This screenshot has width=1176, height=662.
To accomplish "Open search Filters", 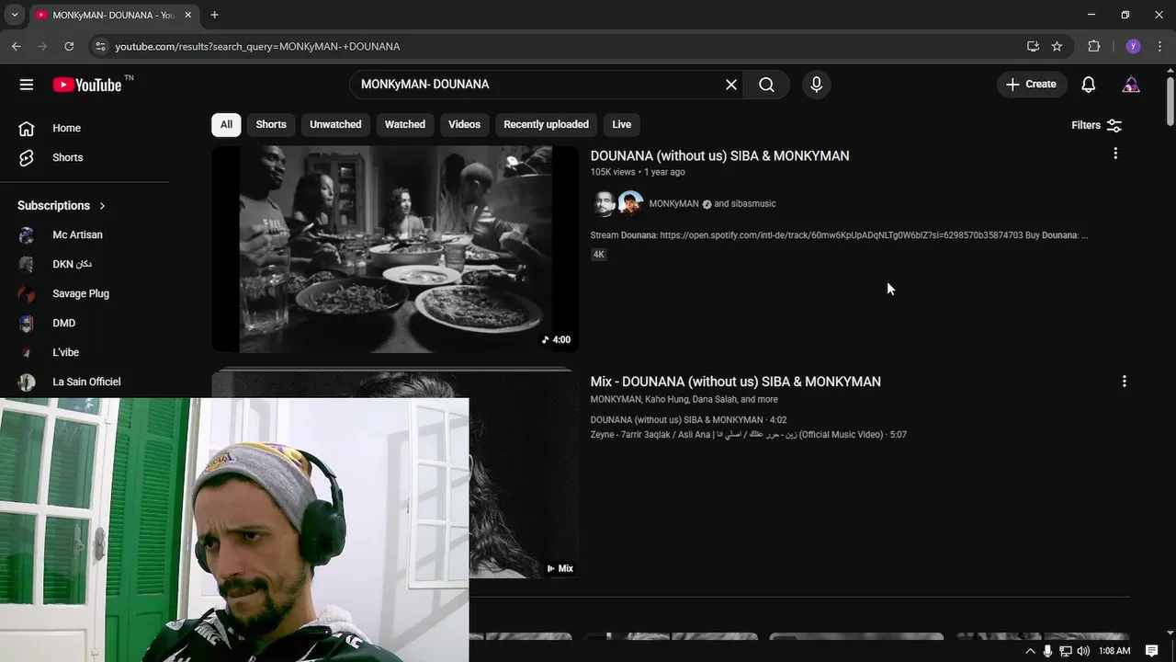I will 1097,125.
